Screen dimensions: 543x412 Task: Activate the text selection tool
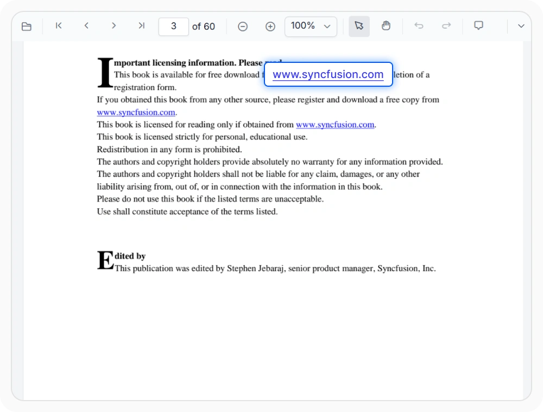tap(359, 26)
